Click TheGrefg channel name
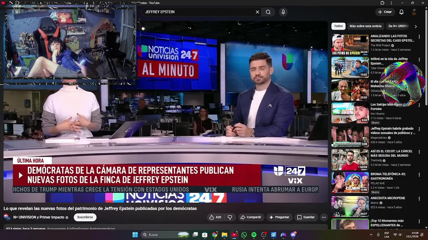428x240 pixels. tap(376, 160)
